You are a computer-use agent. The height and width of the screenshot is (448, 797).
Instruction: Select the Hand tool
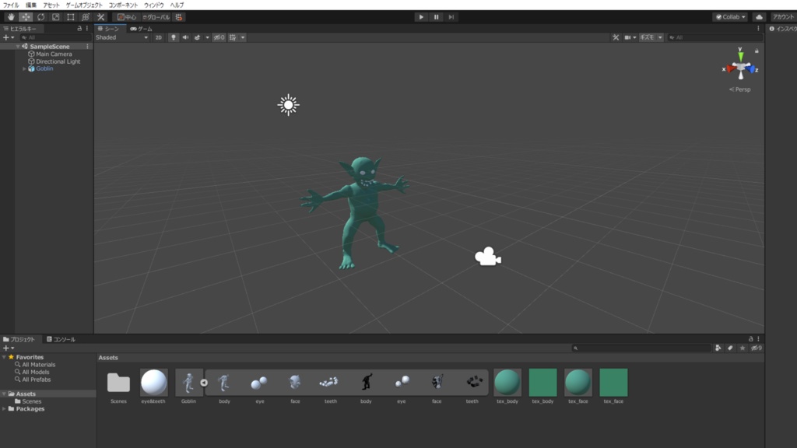coord(11,17)
